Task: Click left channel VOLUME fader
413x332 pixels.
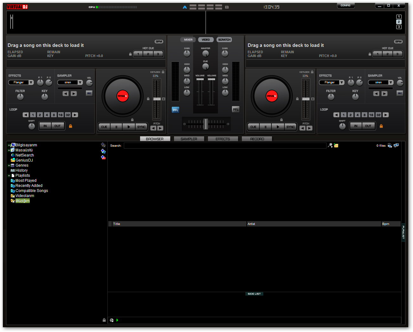Action: click(x=200, y=79)
